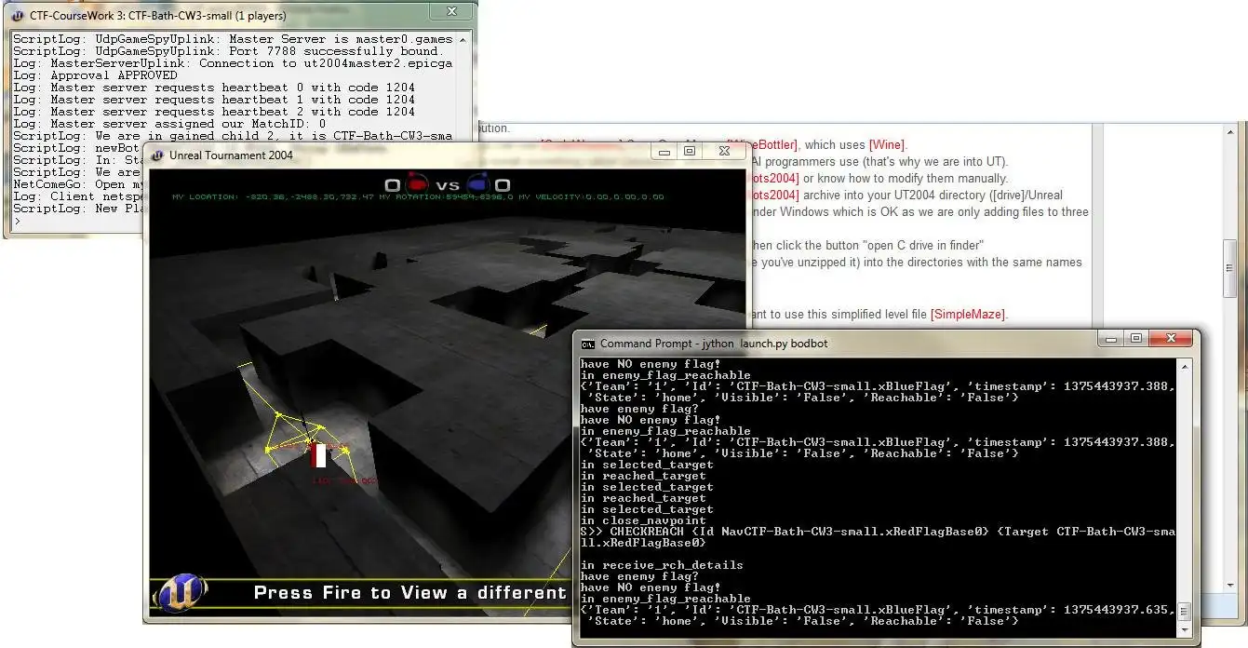The image size is (1248, 648).
Task: Click the Command Prompt scrollbar thumb
Action: point(1185,612)
